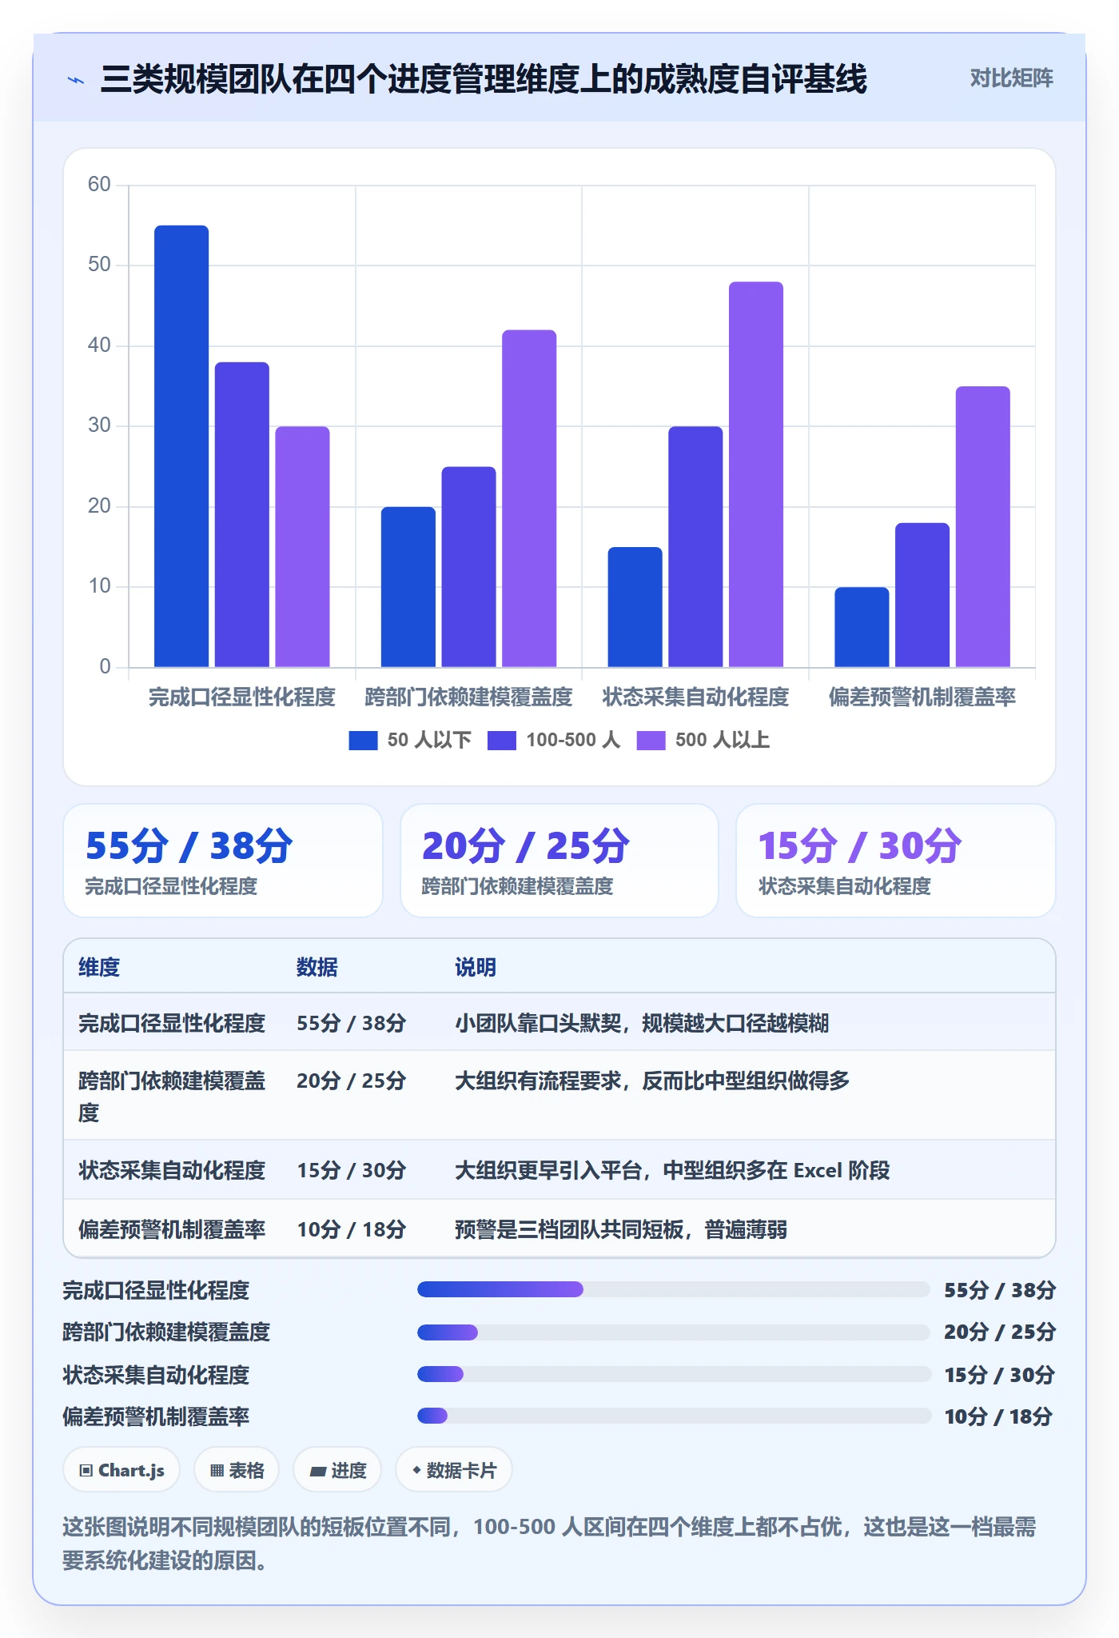The width and height of the screenshot is (1119, 1638).
Task: Click the 维度 table column header
Action: 99,967
